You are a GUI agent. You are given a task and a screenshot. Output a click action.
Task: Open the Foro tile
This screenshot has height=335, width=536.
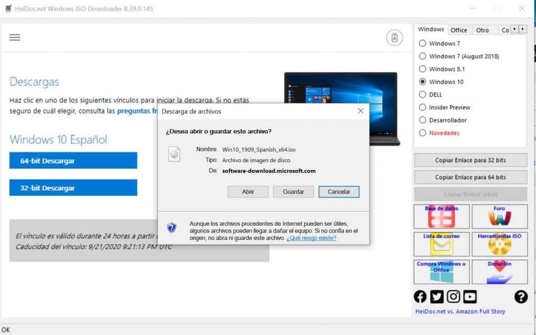click(499, 216)
